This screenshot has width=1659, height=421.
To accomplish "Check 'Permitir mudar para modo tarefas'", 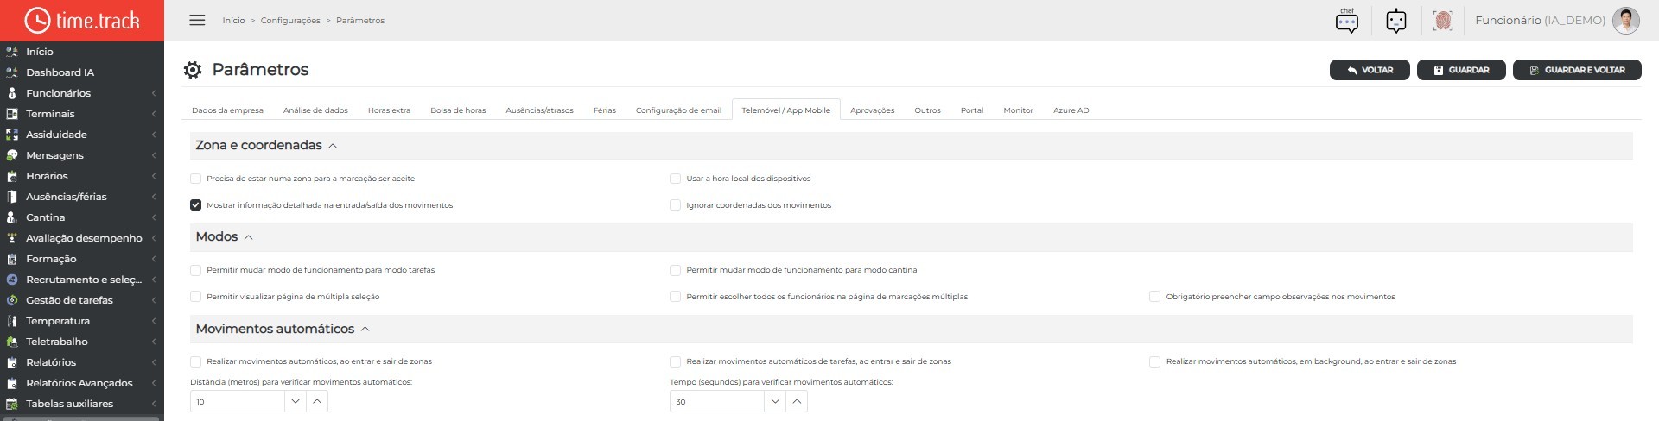I will click(195, 270).
